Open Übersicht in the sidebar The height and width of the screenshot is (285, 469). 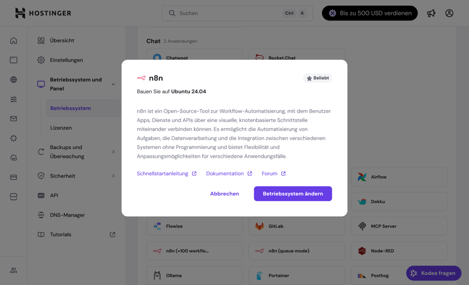62,40
